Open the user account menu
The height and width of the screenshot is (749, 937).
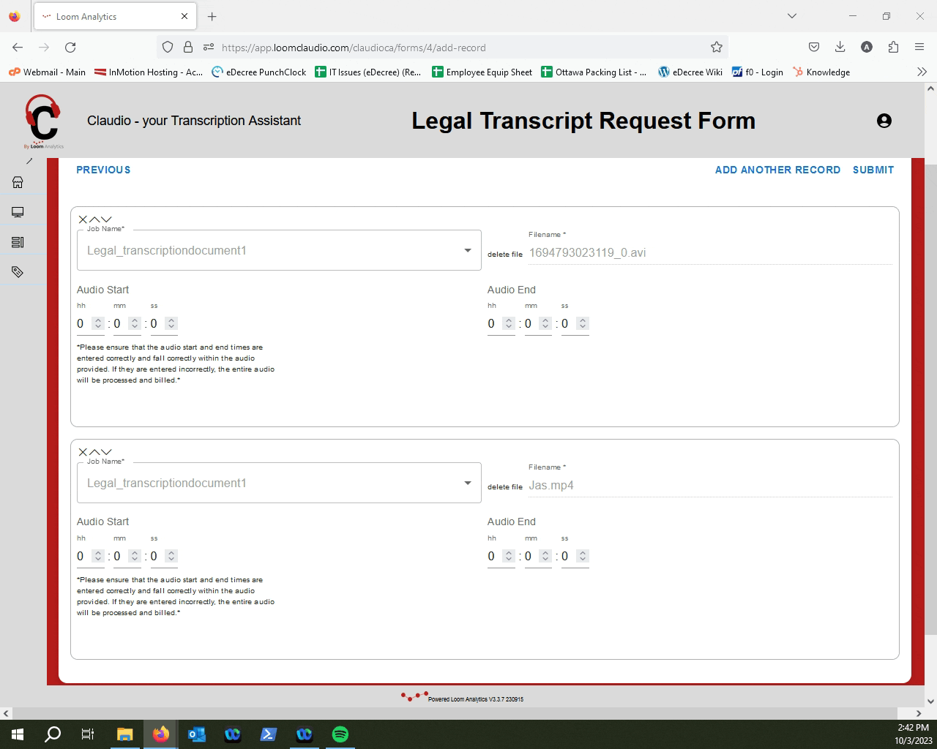[884, 121]
